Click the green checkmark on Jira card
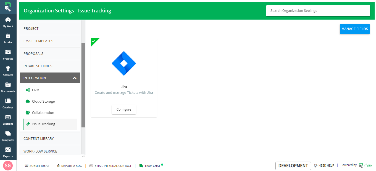The width and height of the screenshot is (376, 171). (94, 41)
